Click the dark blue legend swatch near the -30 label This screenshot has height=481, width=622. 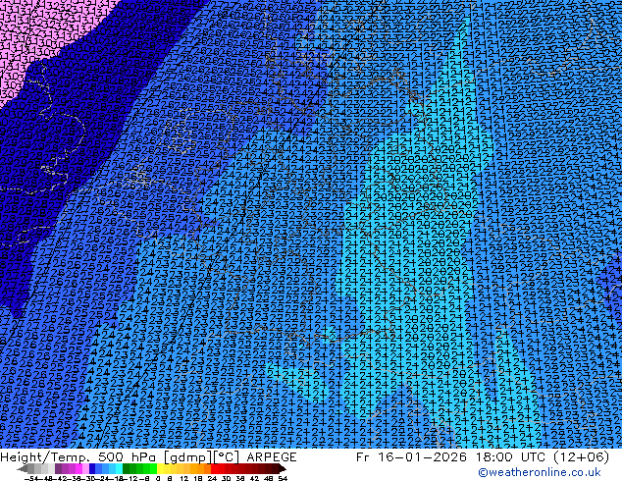92,468
